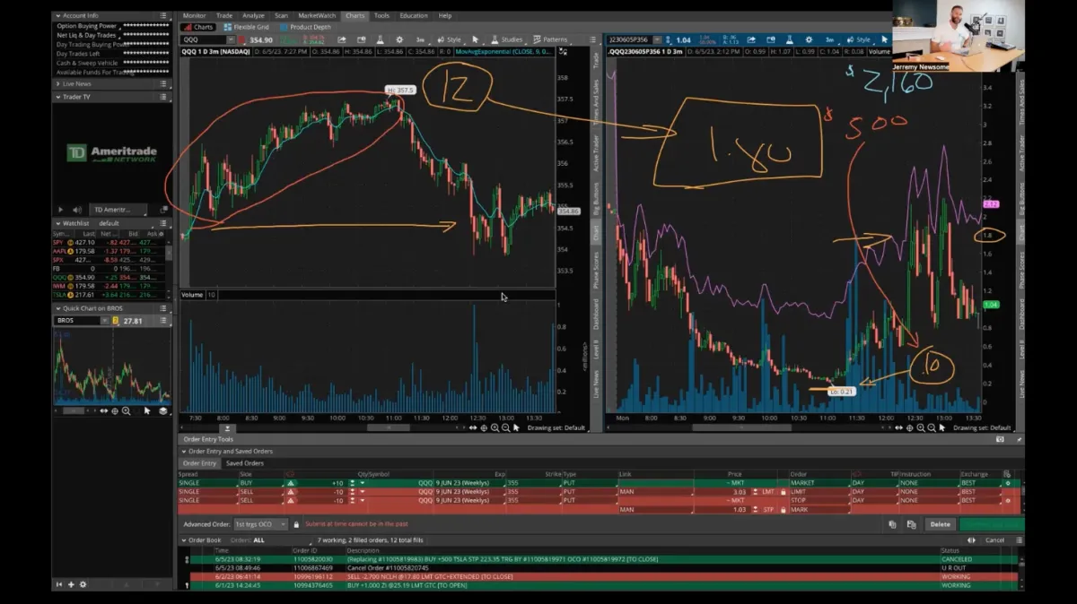Open the symbol dropdown next to QQQ
This screenshot has height=604, width=1077.
tap(231, 39)
